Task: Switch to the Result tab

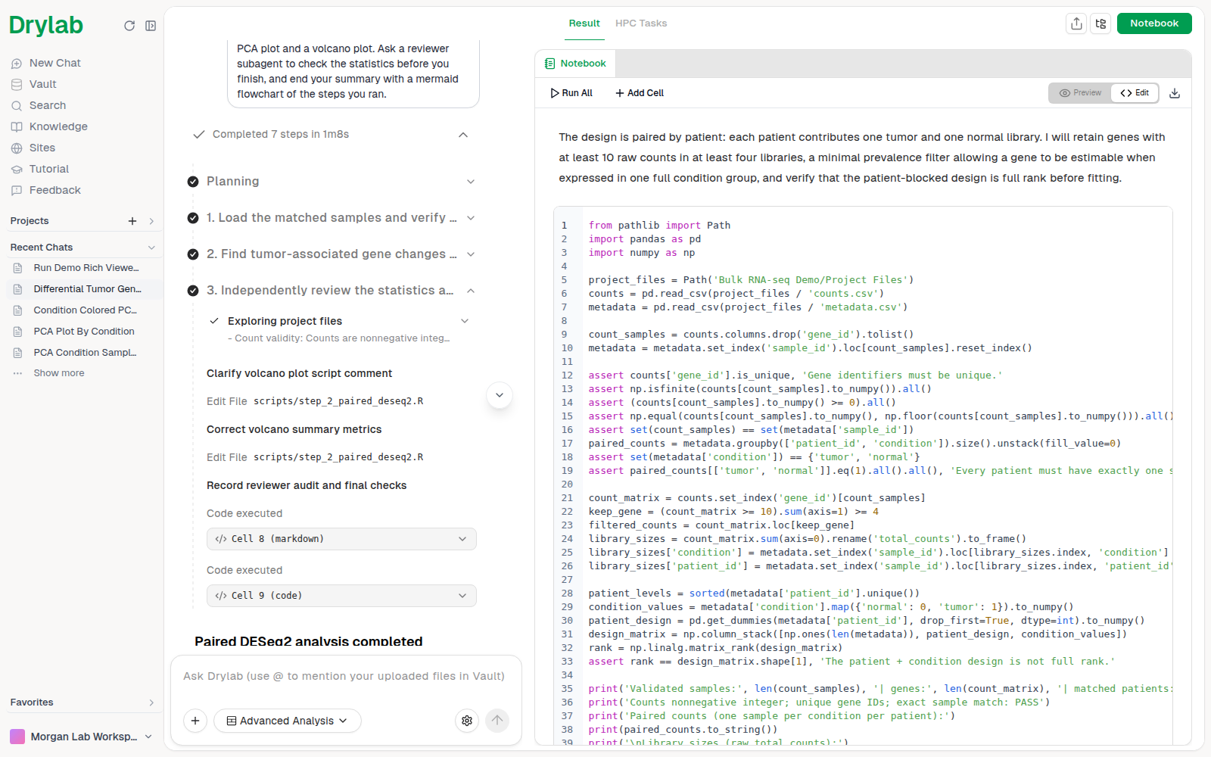Action: tap(584, 23)
